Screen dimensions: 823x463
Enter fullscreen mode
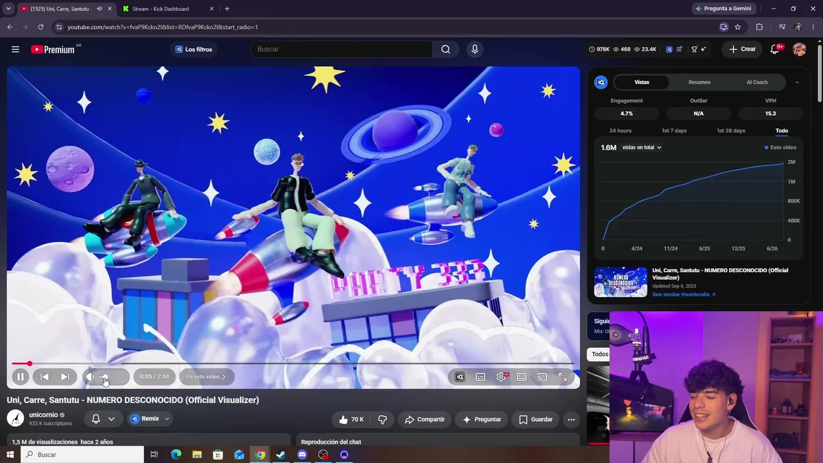(563, 377)
